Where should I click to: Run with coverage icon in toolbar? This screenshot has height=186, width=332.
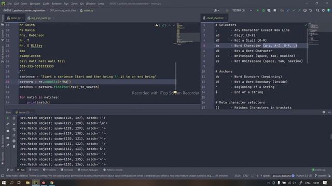(x=269, y=10)
